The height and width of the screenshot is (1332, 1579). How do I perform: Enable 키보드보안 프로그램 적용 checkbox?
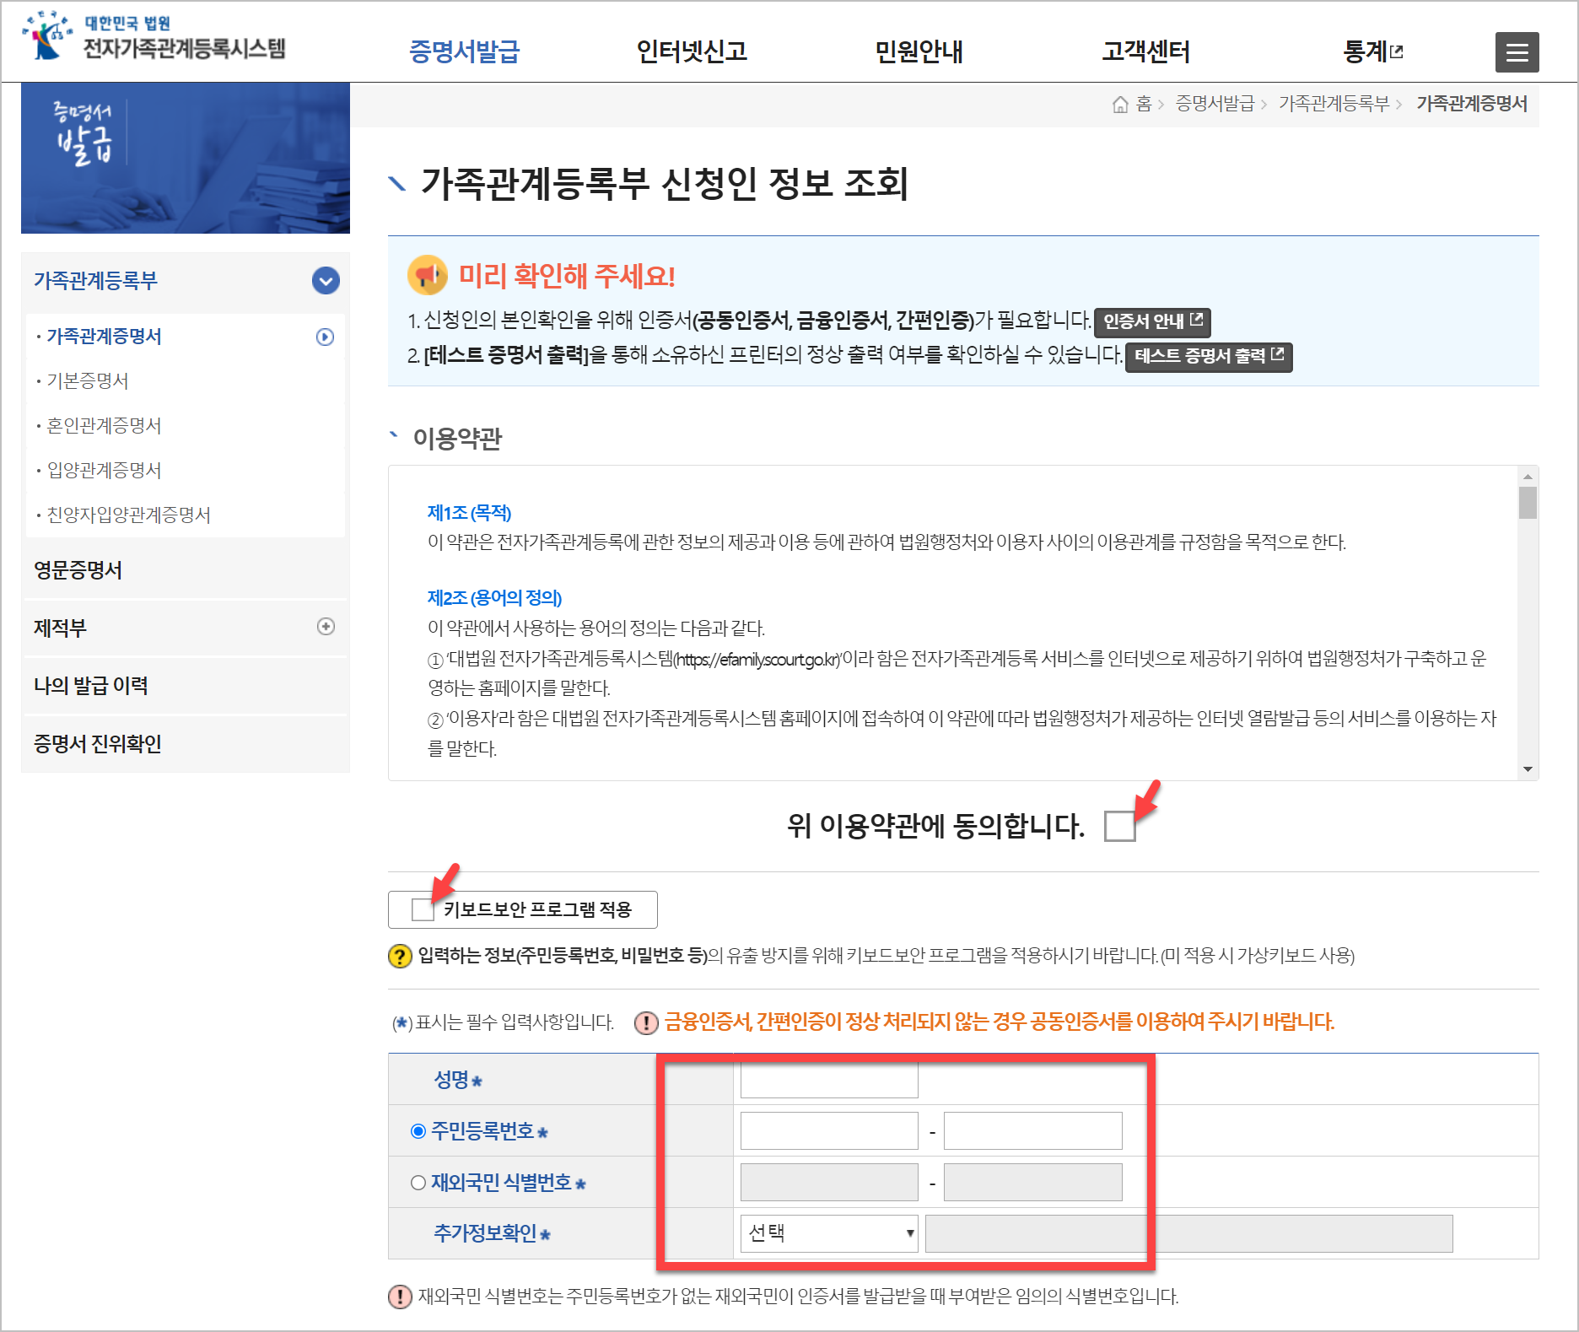(x=423, y=909)
